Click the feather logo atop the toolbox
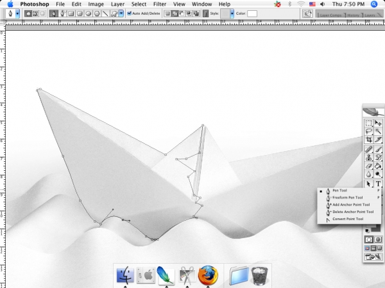This screenshot has width=385, height=288. click(373, 112)
